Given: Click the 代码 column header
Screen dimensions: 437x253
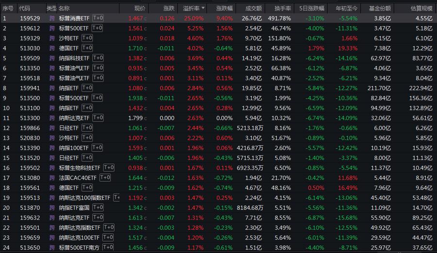Looking at the screenshot, I should pyautogui.click(x=25, y=8).
